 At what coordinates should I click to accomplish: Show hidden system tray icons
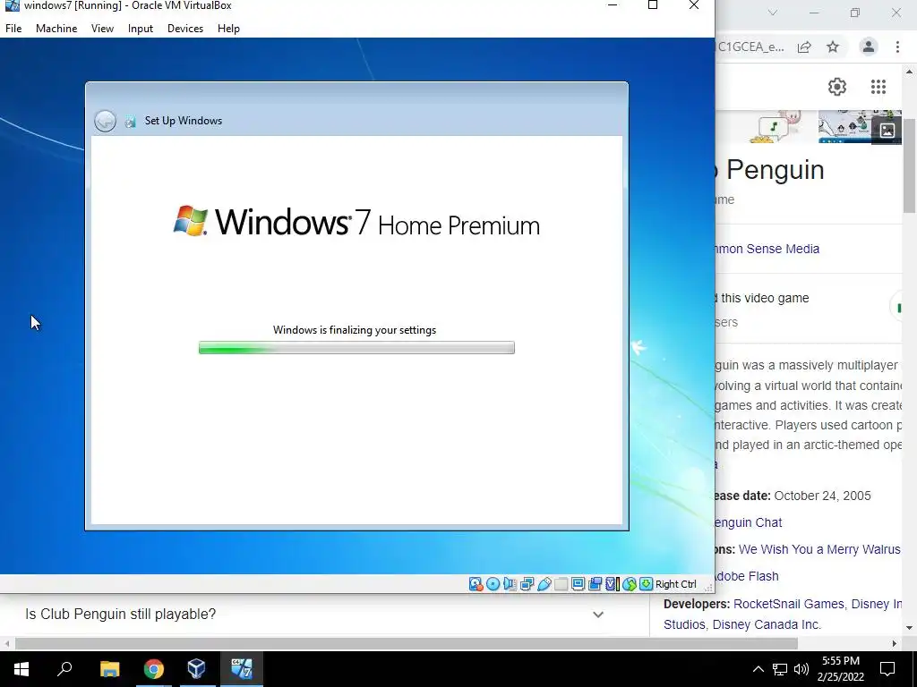coord(758,669)
